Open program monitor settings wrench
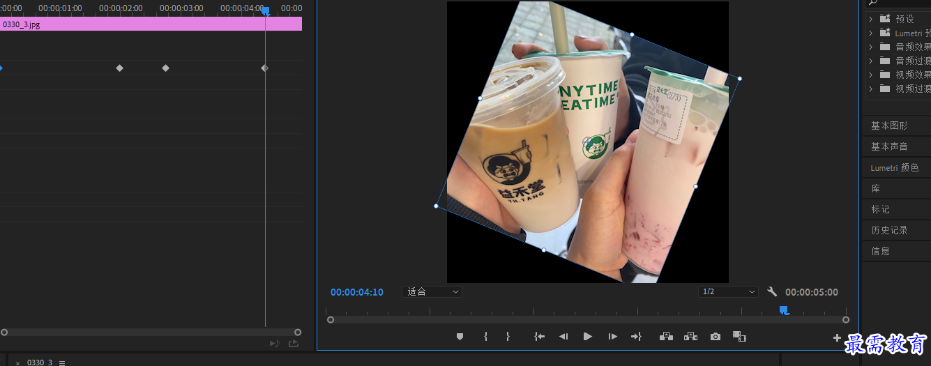The width and height of the screenshot is (931, 366). pos(772,292)
